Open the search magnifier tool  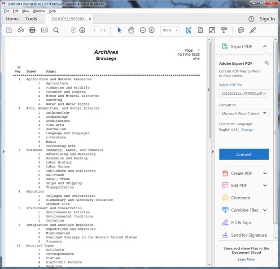(56, 30)
